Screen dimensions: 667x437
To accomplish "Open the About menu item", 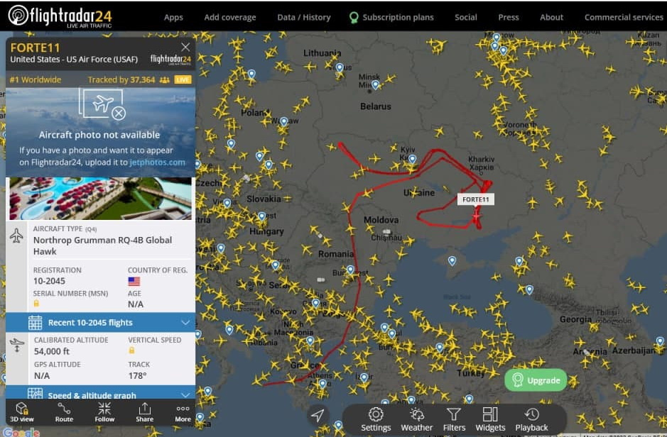I will pos(551,18).
